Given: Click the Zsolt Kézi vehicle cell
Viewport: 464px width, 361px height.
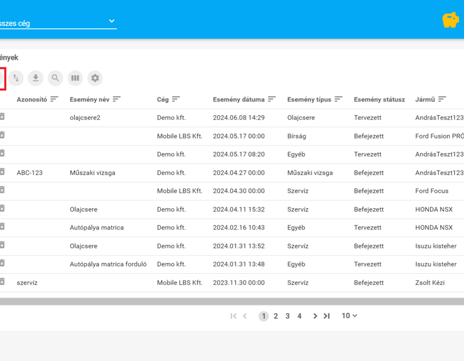Looking at the screenshot, I should click(x=430, y=283).
